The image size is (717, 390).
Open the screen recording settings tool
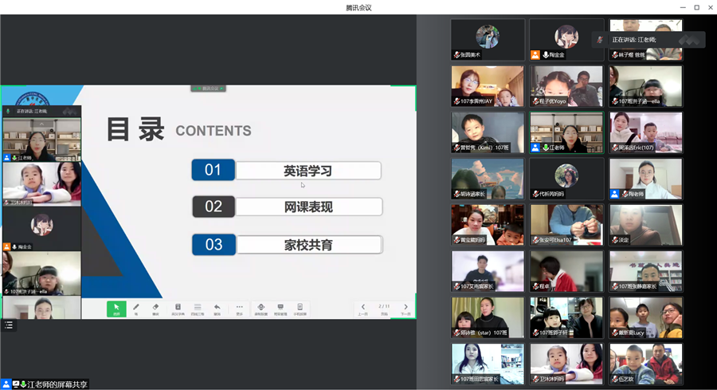point(261,309)
